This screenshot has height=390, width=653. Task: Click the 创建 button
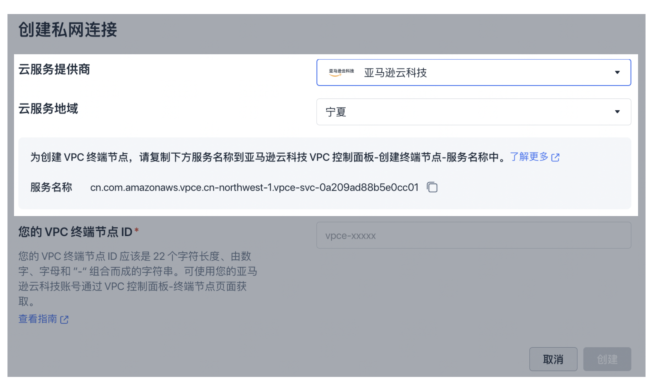coord(607,359)
